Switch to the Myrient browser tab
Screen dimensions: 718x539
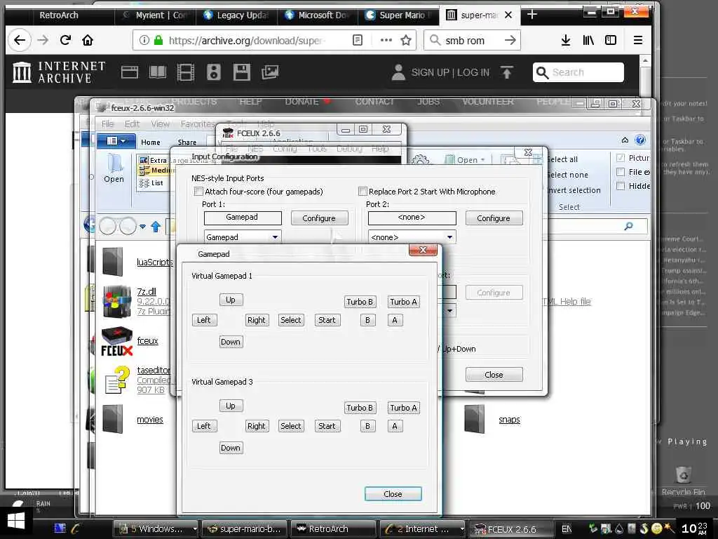coord(156,15)
